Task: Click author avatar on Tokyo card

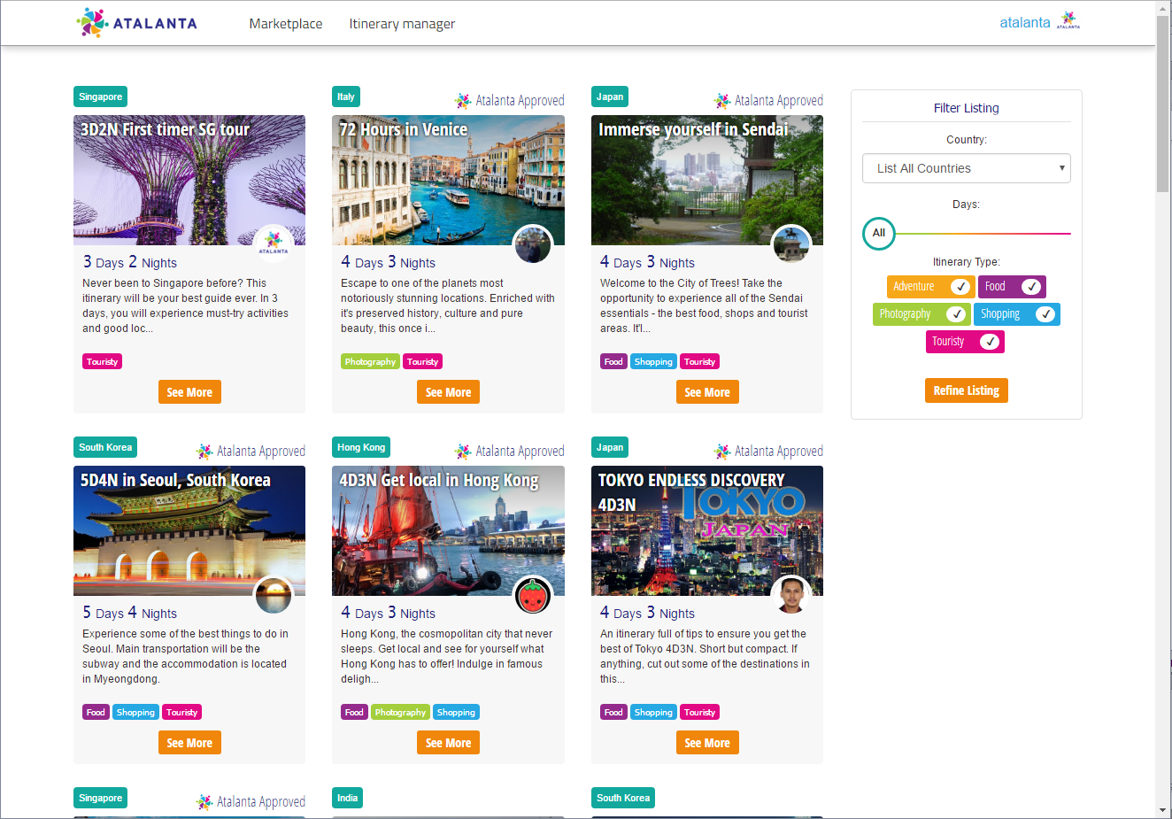Action: [x=791, y=594]
